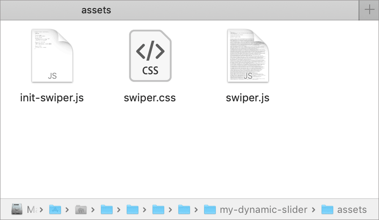Switch to the assets tab
Viewport: 379px width, 220px height.
click(96, 10)
